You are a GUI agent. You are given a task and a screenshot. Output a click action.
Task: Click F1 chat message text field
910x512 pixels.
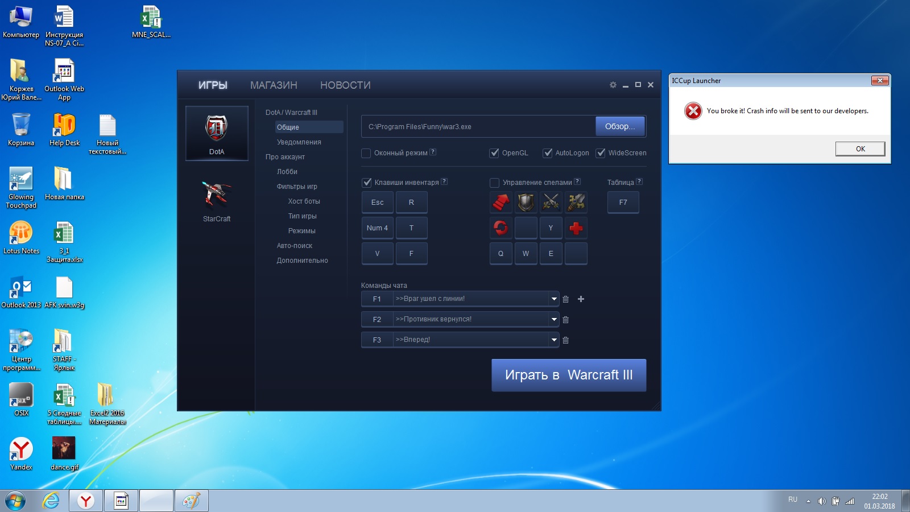click(x=471, y=299)
